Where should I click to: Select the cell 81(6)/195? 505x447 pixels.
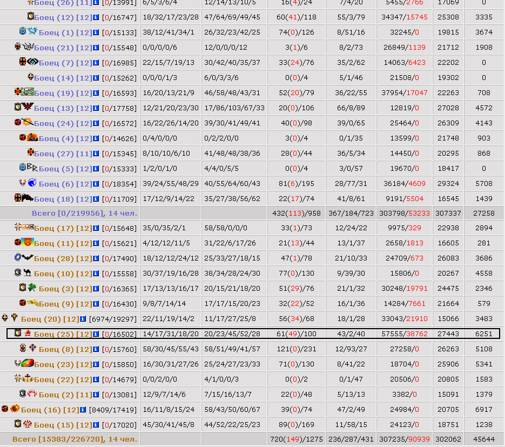coord(297,184)
